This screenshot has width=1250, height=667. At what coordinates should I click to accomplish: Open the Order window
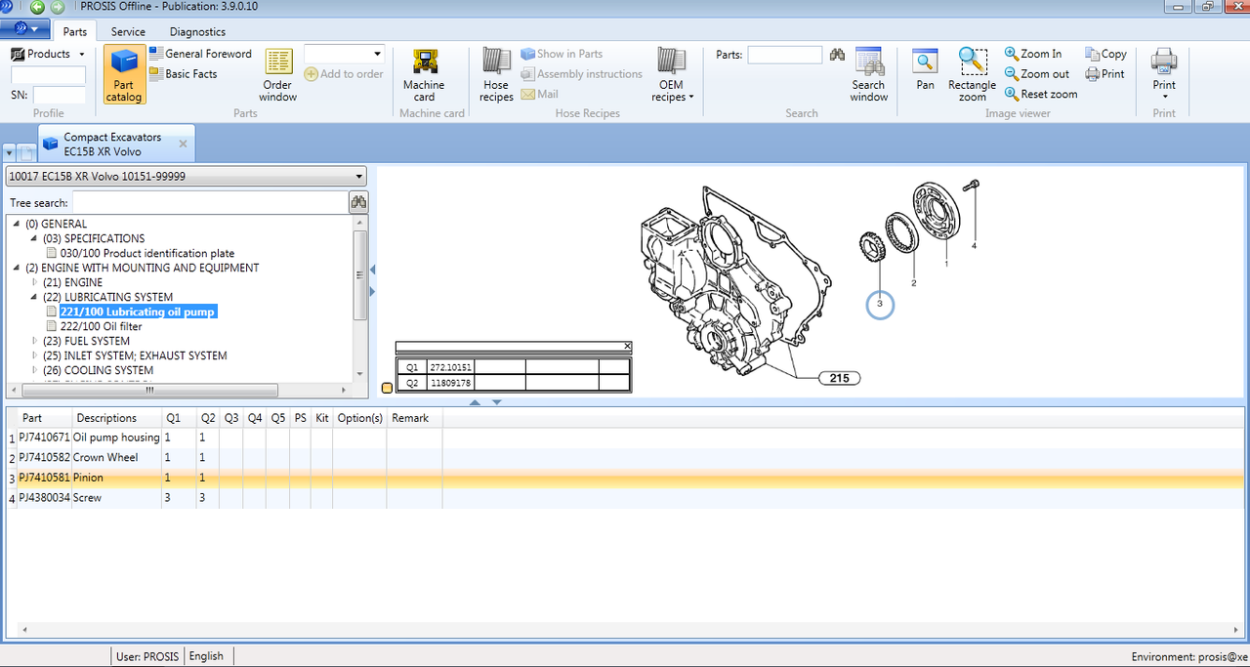click(x=277, y=75)
